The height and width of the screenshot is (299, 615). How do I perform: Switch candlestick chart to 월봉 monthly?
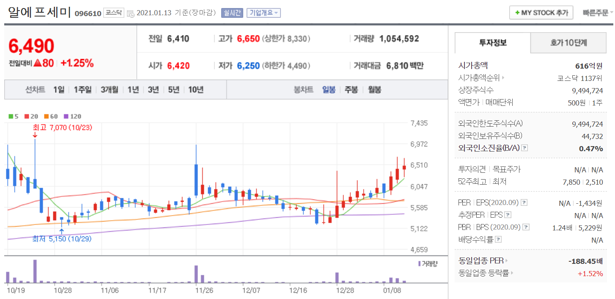(374, 89)
